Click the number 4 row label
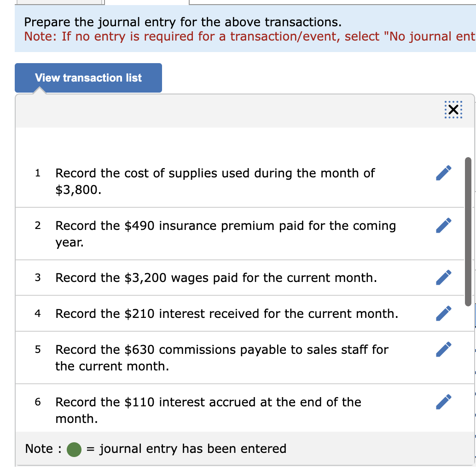Screen dimensions: 476x469 click(x=37, y=313)
